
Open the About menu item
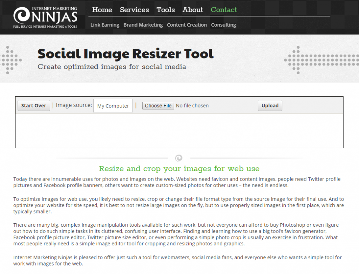(192, 10)
